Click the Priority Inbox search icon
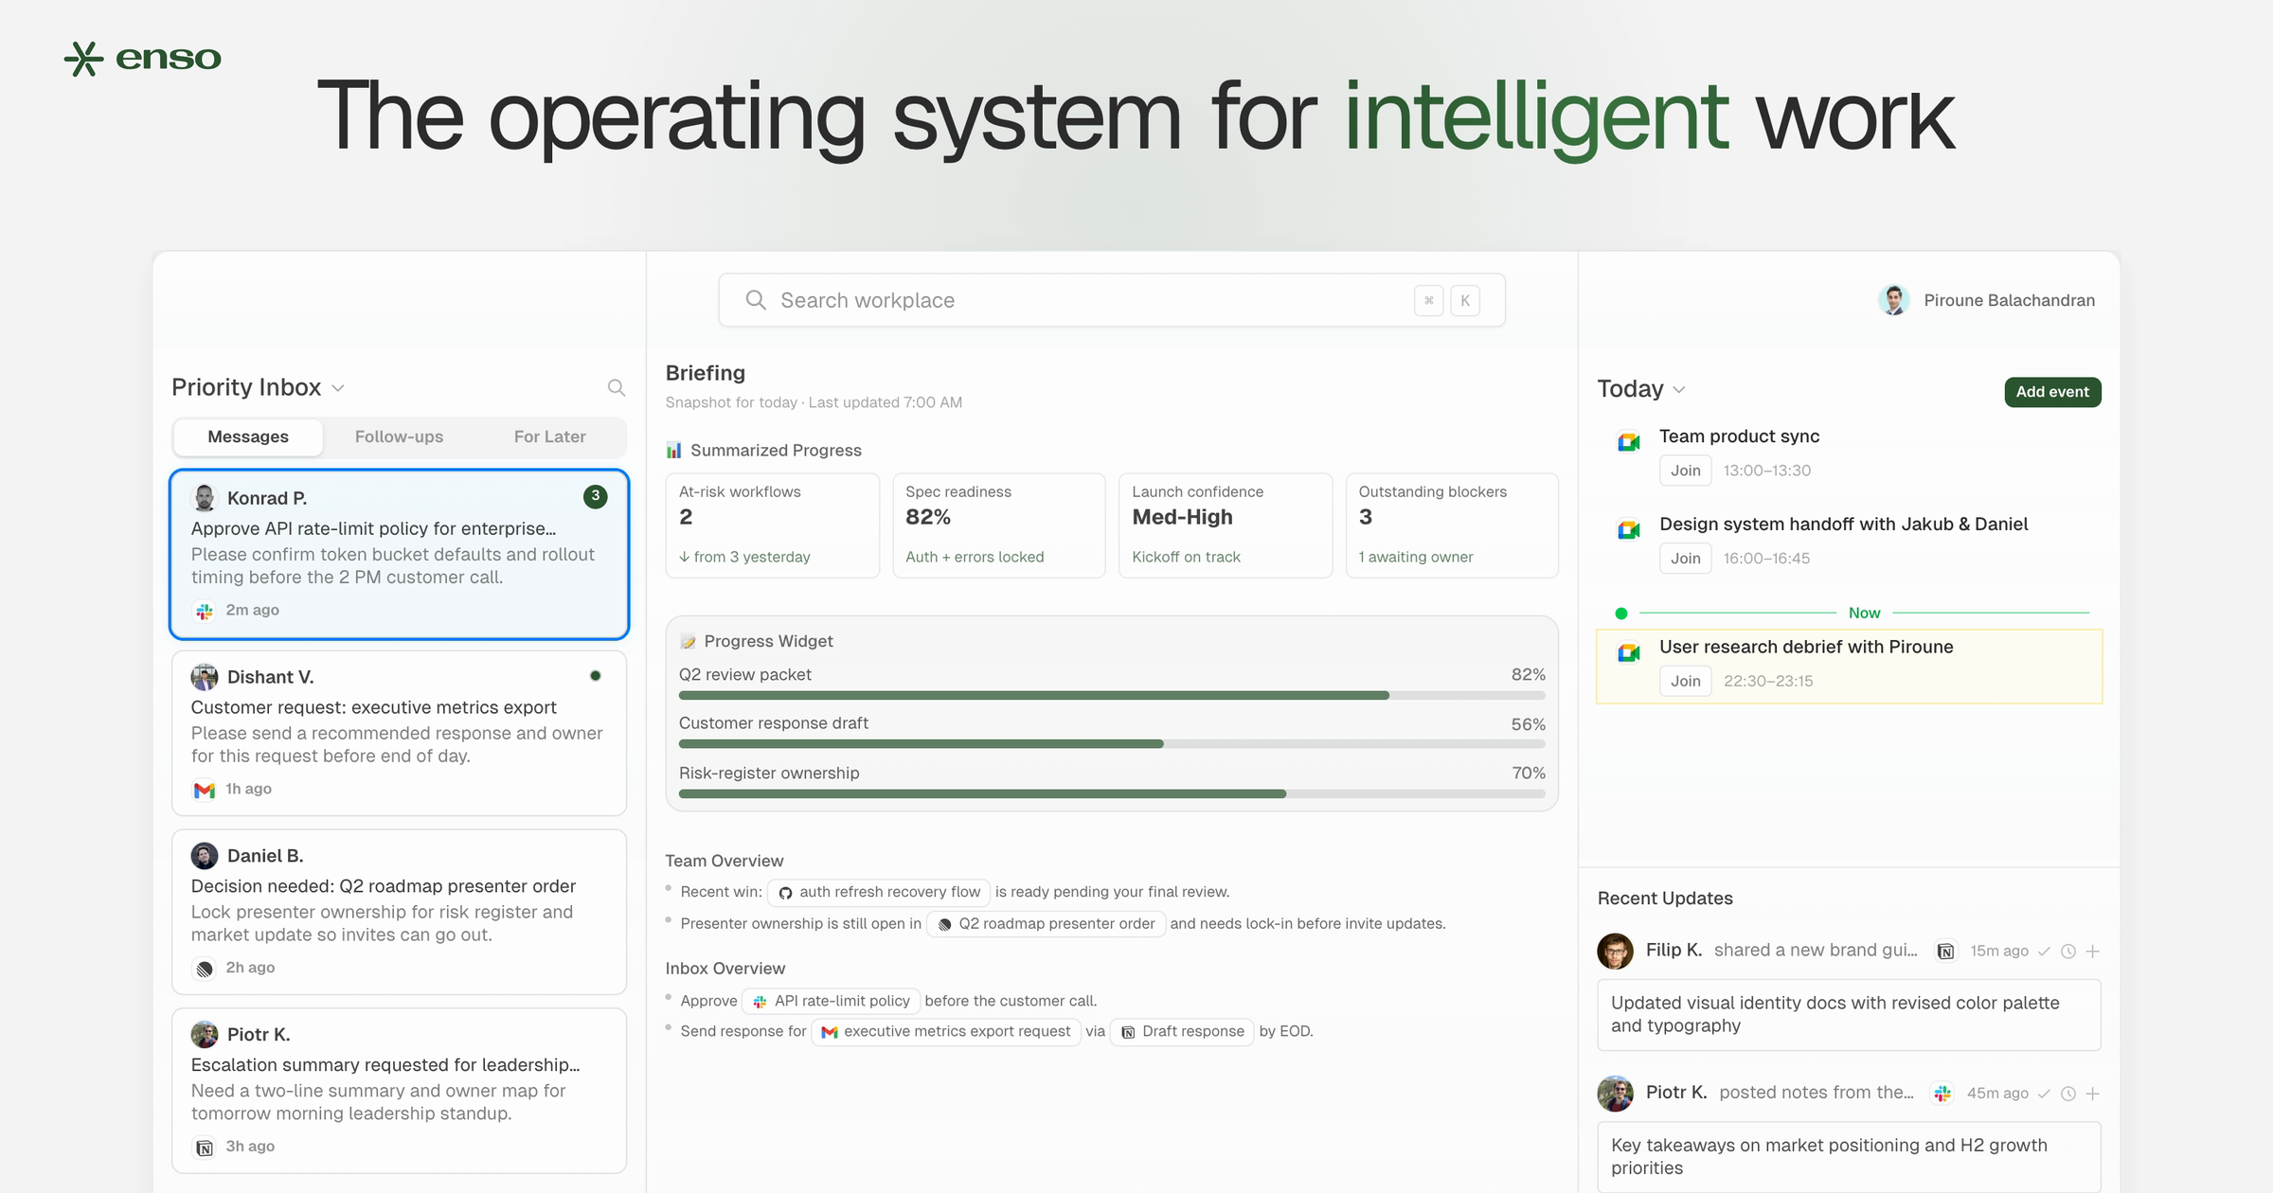The height and width of the screenshot is (1193, 2273). pos(617,387)
